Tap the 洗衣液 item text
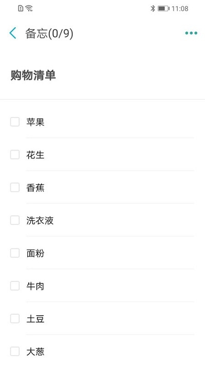Screen dimensions: 205x365 click(x=40, y=220)
